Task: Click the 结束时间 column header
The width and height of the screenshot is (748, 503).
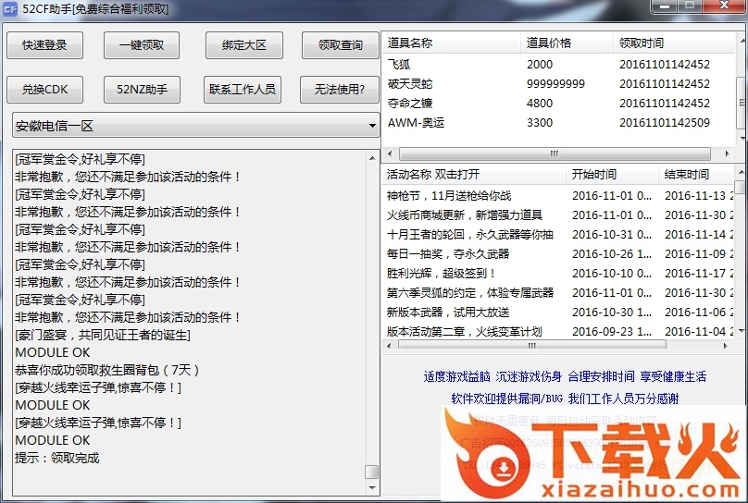Action: [x=696, y=175]
